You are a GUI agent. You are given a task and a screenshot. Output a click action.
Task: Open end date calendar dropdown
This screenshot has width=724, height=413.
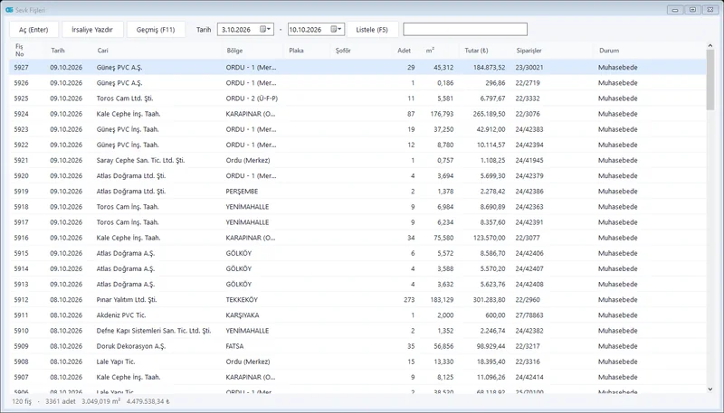337,30
